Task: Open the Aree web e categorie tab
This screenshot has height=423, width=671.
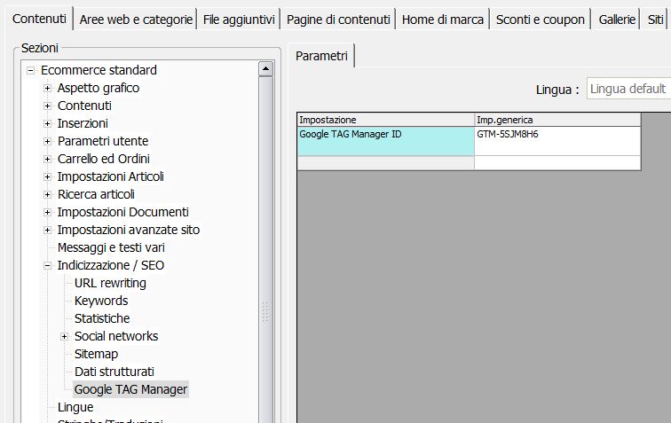Action: coord(136,20)
